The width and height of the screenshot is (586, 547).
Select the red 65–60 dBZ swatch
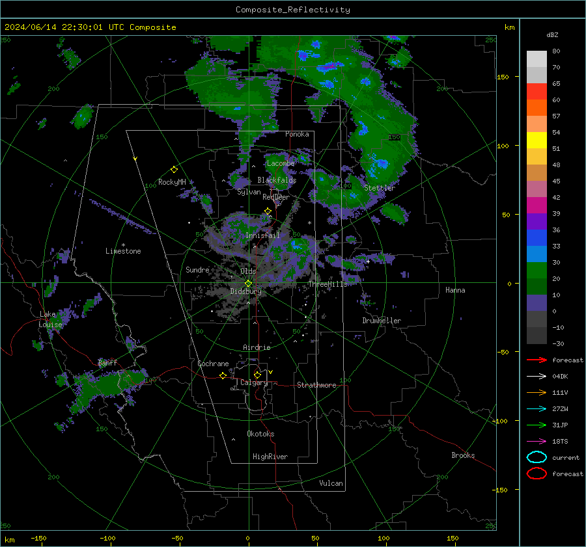point(537,92)
